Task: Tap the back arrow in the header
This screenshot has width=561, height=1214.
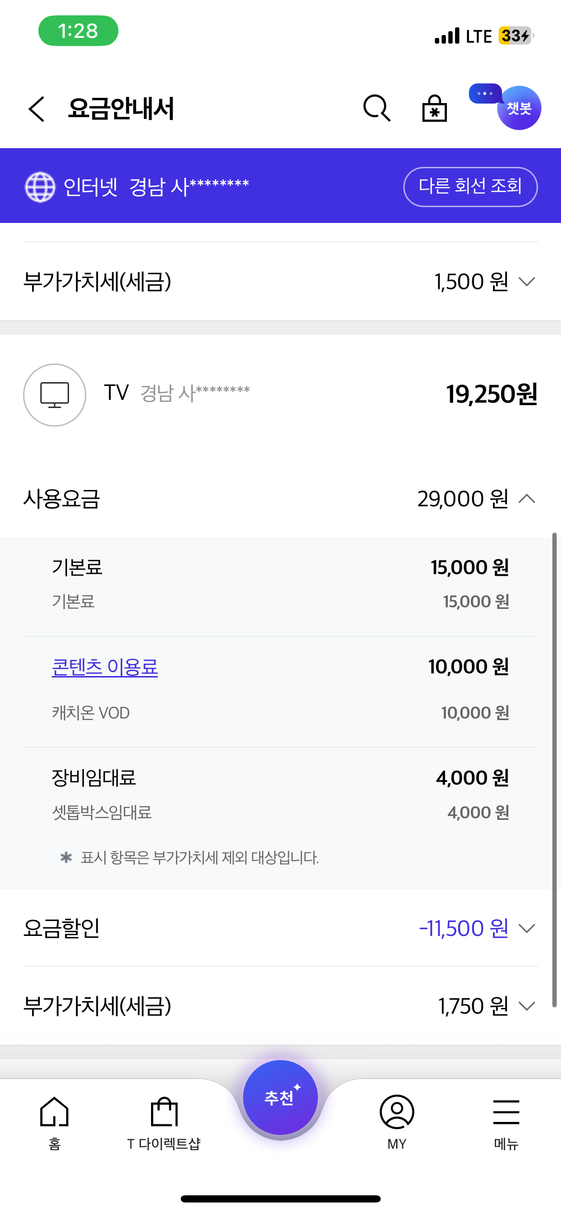Action: 37,109
